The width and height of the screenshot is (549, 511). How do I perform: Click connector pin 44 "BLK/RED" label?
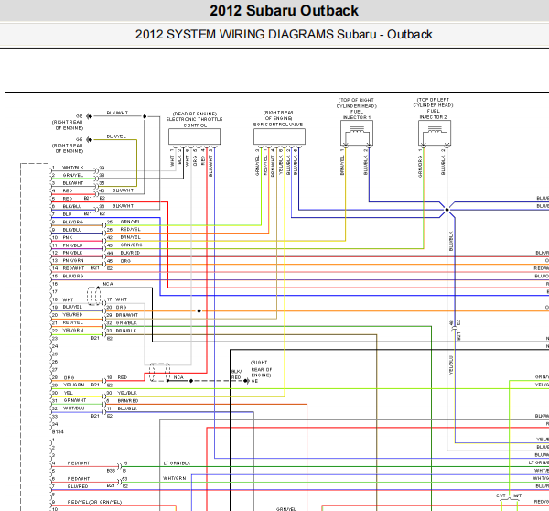[130, 253]
